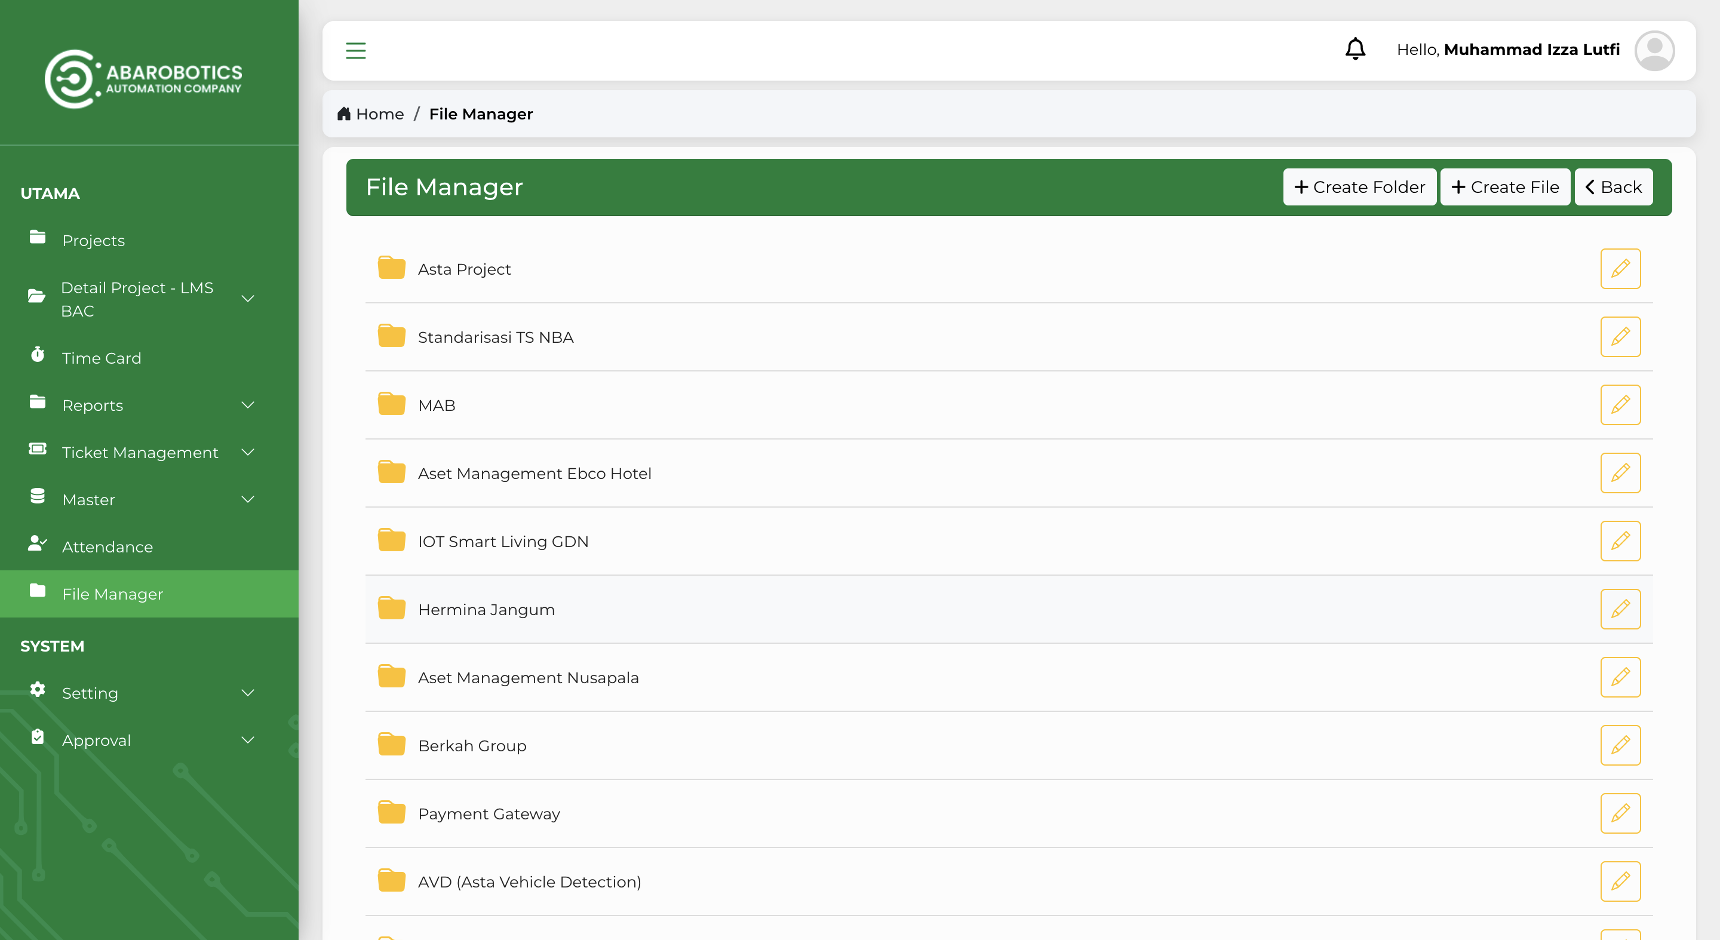The image size is (1720, 940).
Task: Edit the Payment Gateway folder
Action: pos(1620,814)
